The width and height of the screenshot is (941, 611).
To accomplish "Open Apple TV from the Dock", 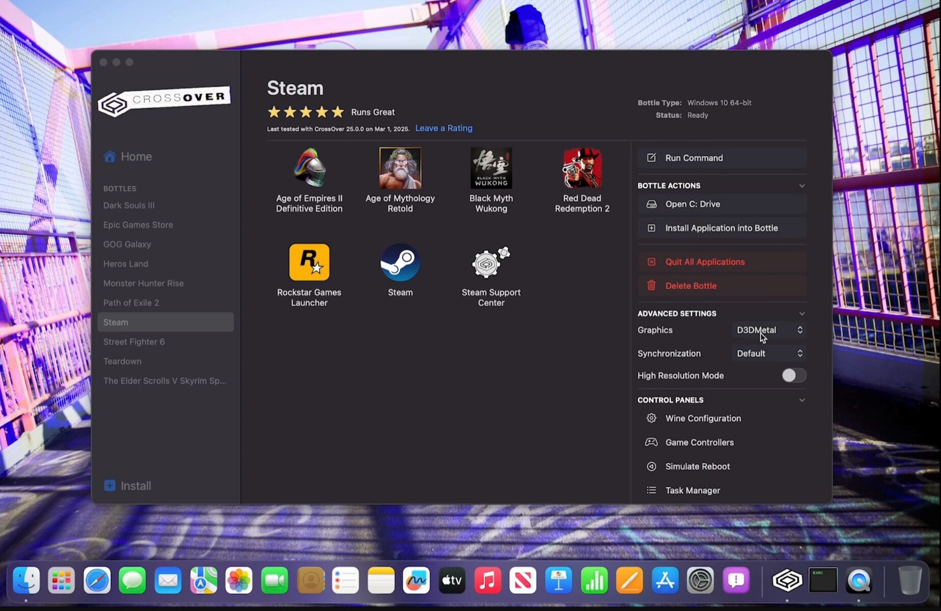I will tap(452, 580).
